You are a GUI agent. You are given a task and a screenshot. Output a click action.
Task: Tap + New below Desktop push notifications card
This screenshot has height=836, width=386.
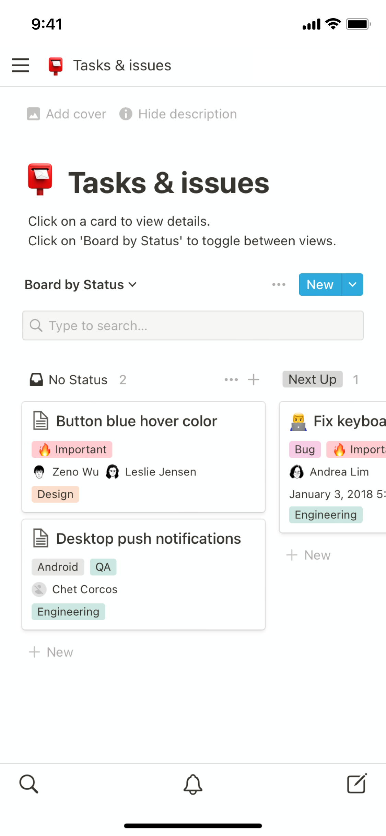click(51, 652)
